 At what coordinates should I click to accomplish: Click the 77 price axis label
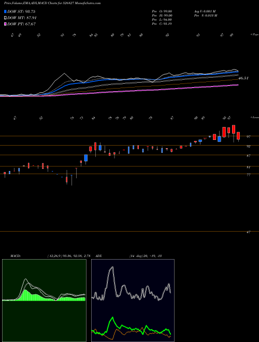click(248, 175)
